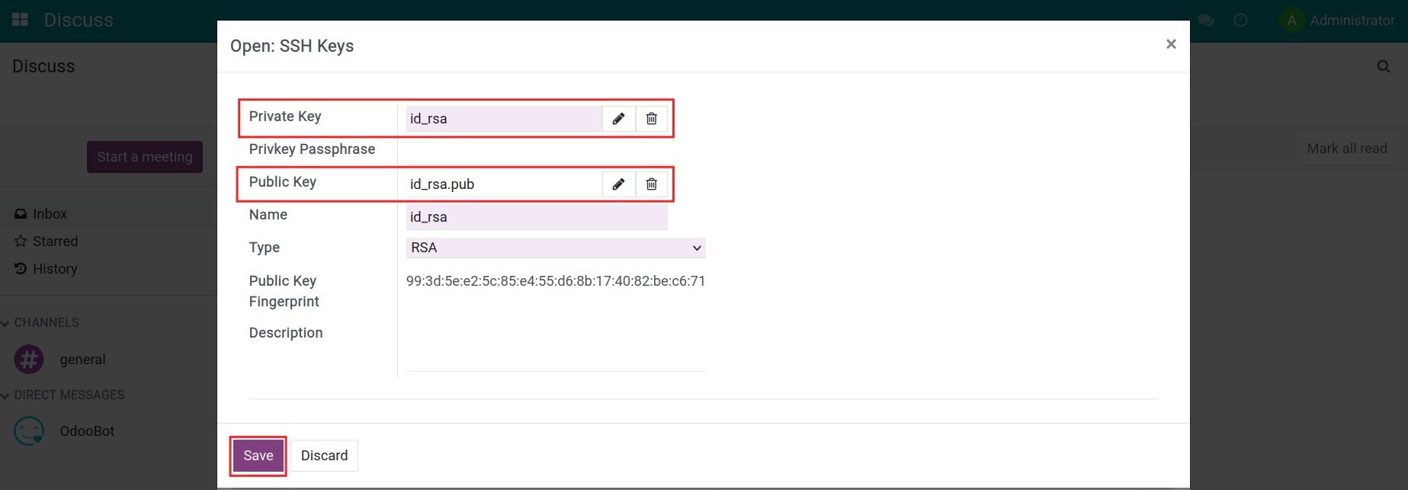This screenshot has width=1408, height=490.
Task: Click the Public Key filename field
Action: click(x=504, y=184)
